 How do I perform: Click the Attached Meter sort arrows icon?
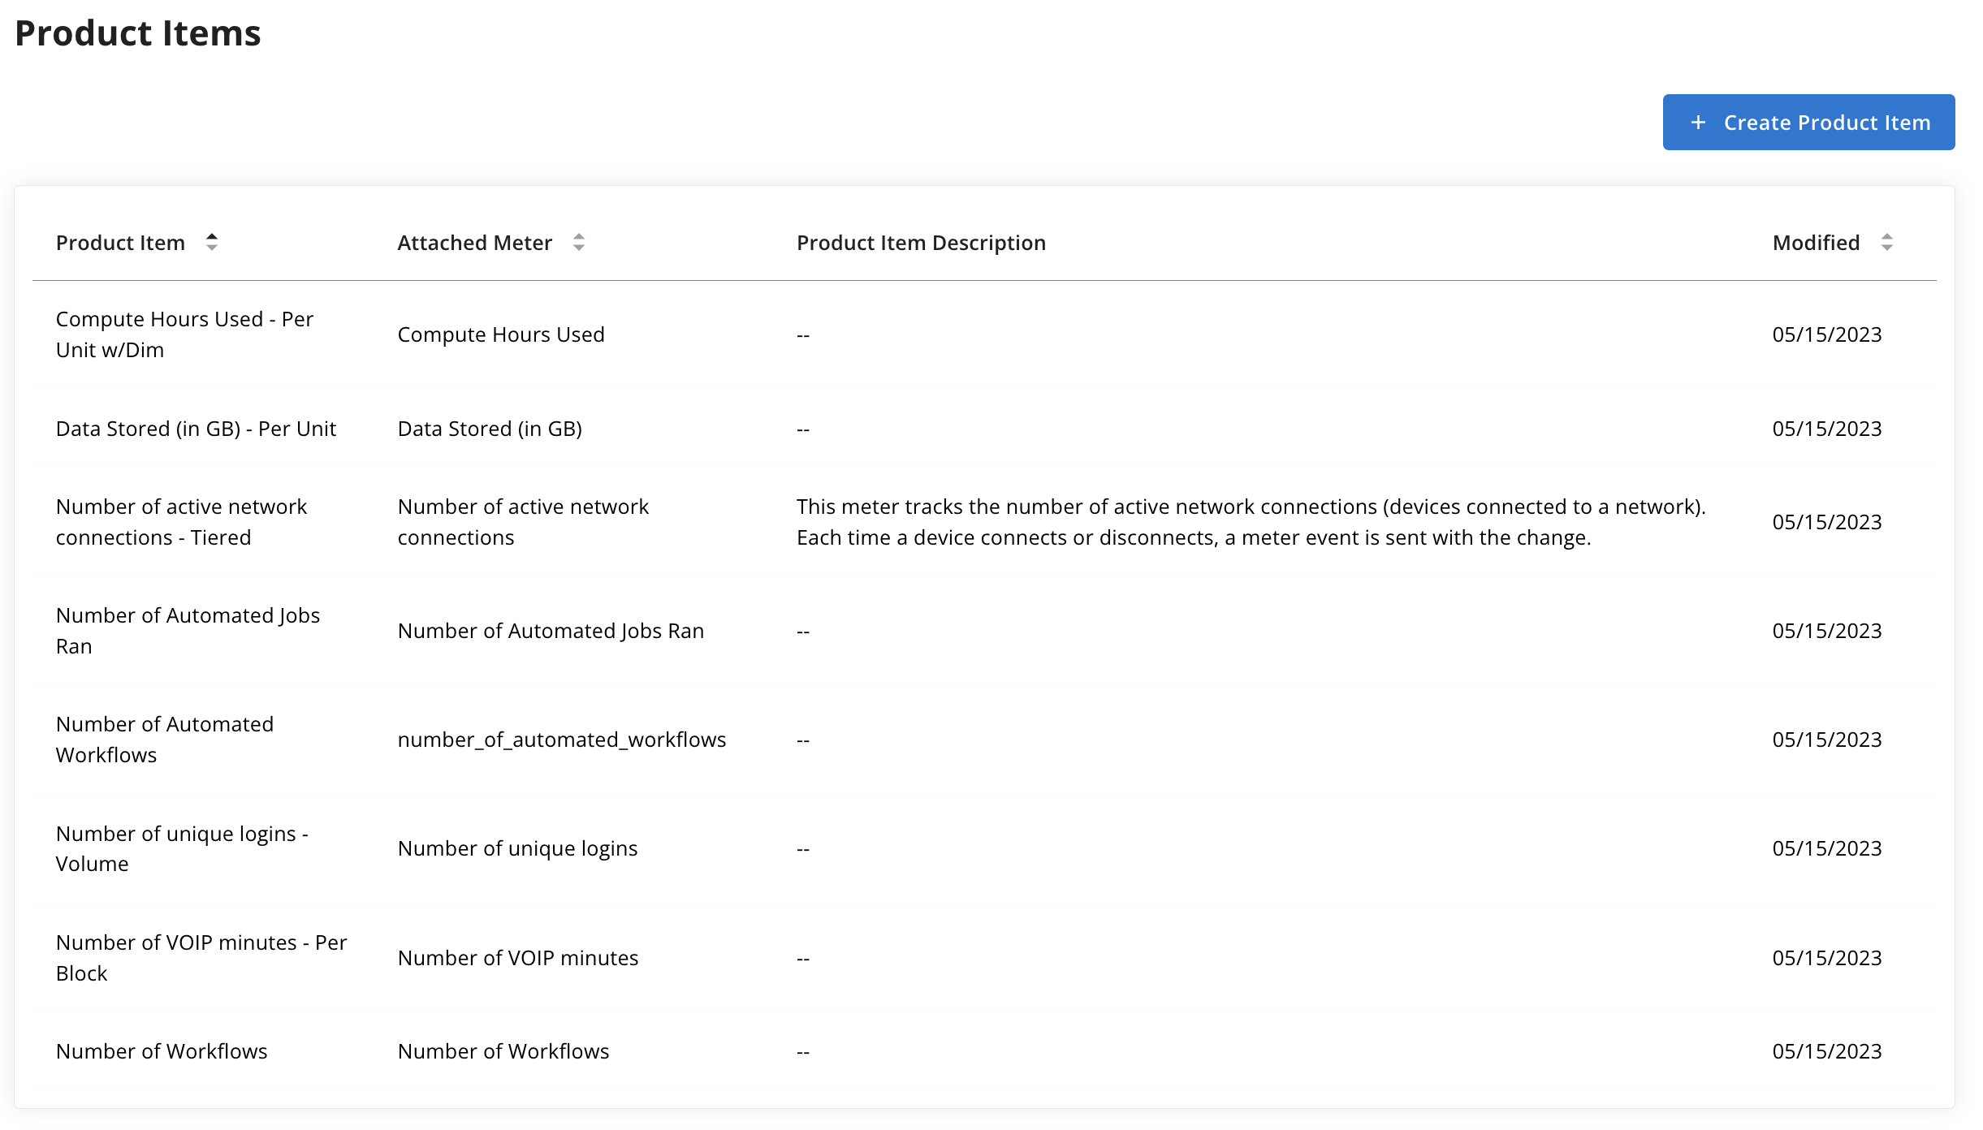578,242
